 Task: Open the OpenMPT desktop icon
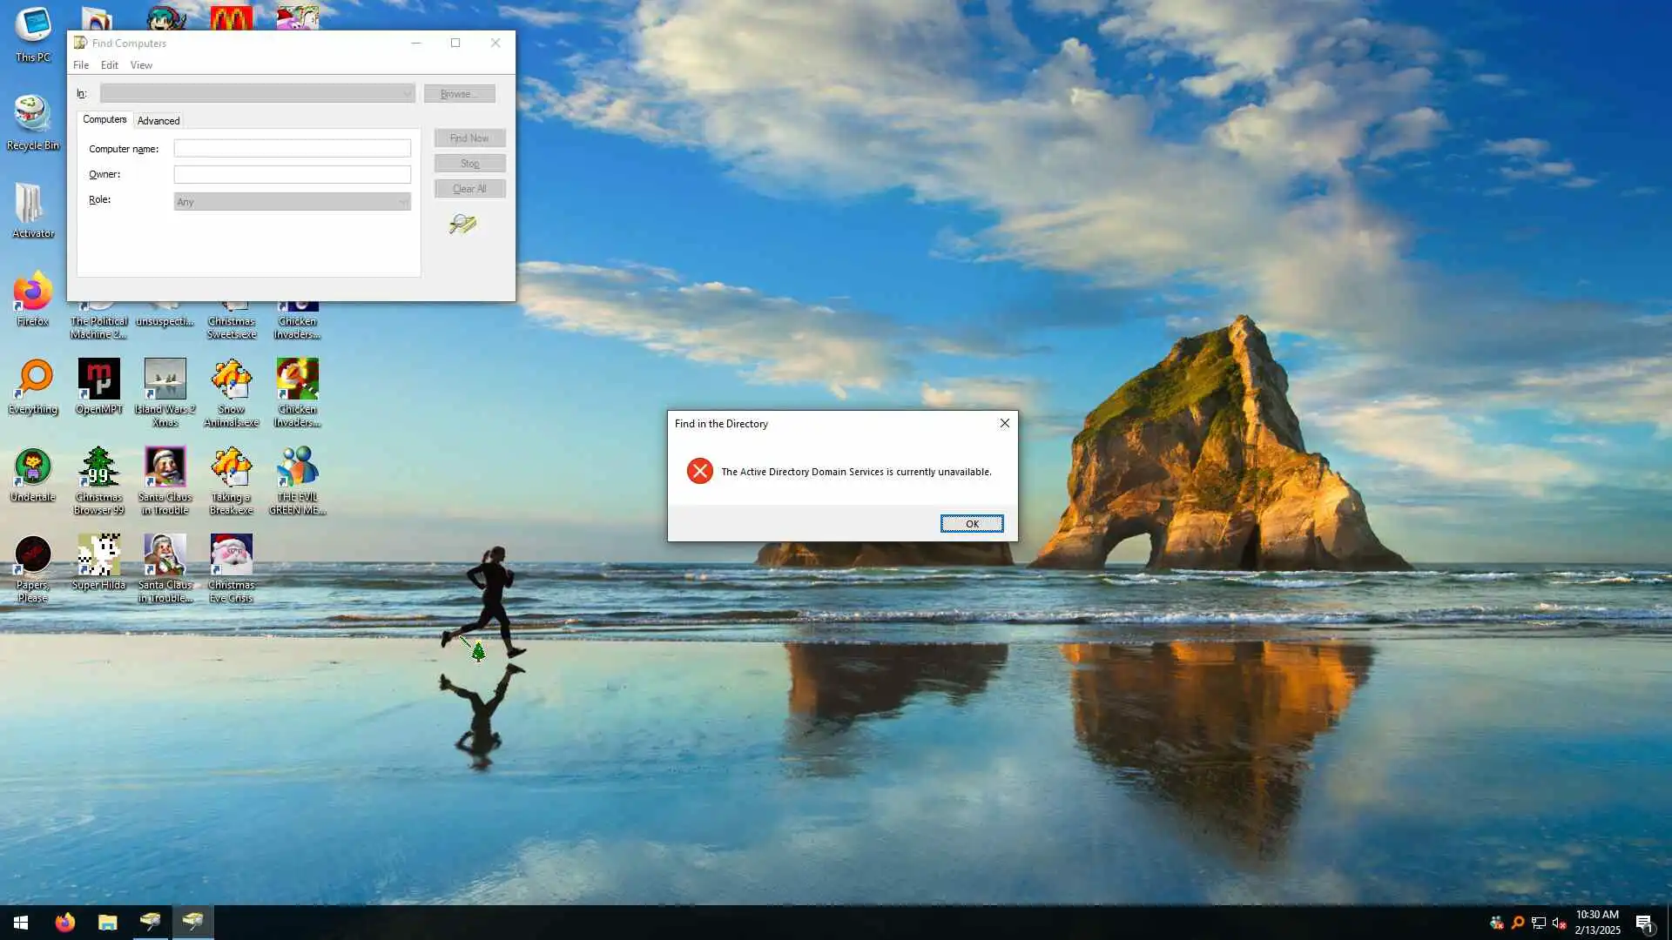98,380
